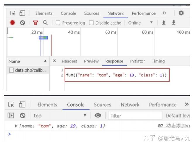Open the Performance tab in Network devtools panel
195x146 pixels.
[144, 13]
